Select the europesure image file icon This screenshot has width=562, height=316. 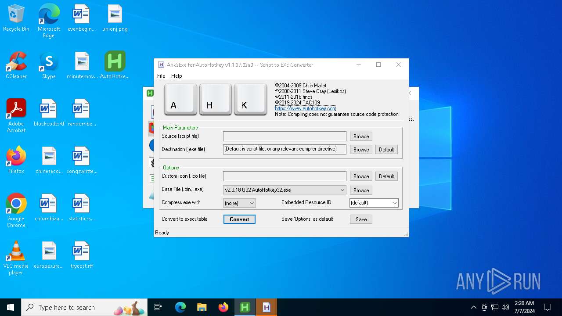click(x=49, y=255)
